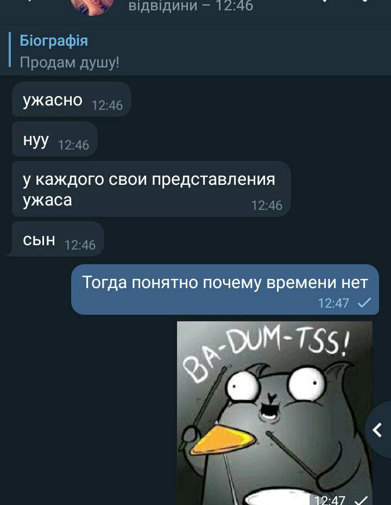Tap the 'у каждого свои представления ужаса' message

click(x=152, y=189)
